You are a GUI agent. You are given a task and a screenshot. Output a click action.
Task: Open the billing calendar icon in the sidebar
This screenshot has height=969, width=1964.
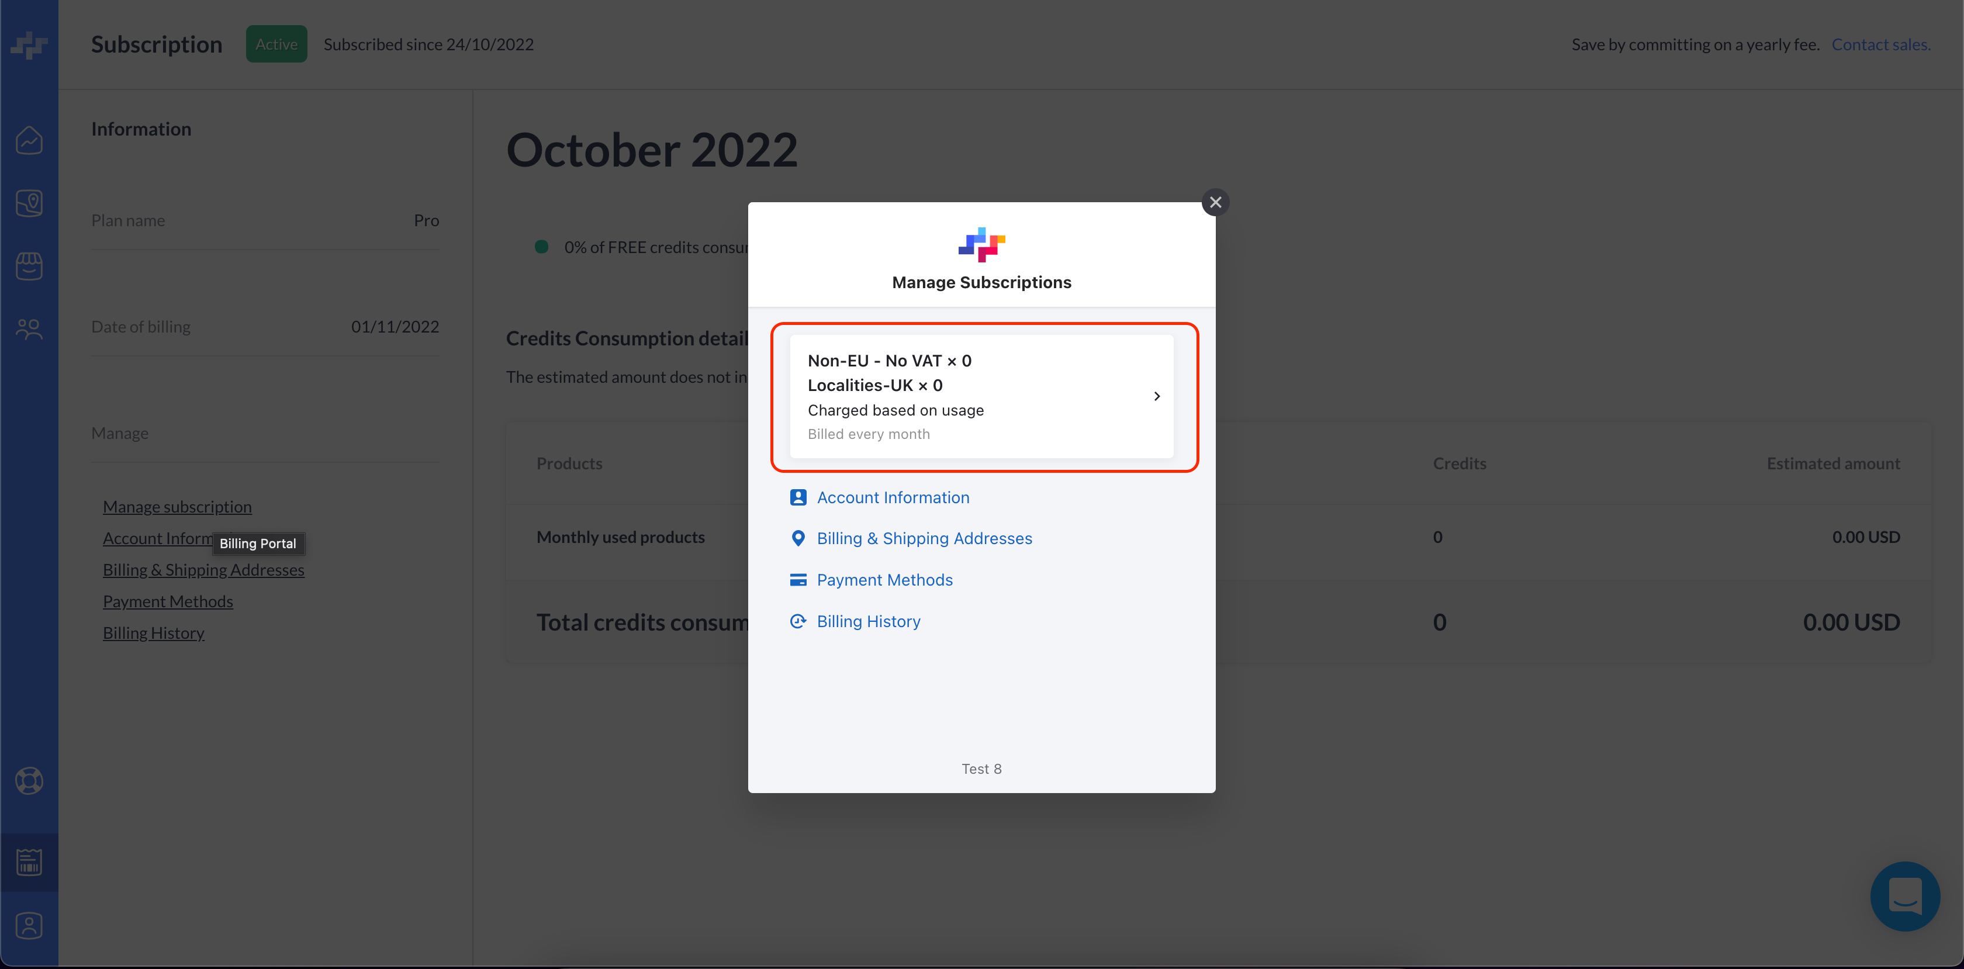click(29, 862)
